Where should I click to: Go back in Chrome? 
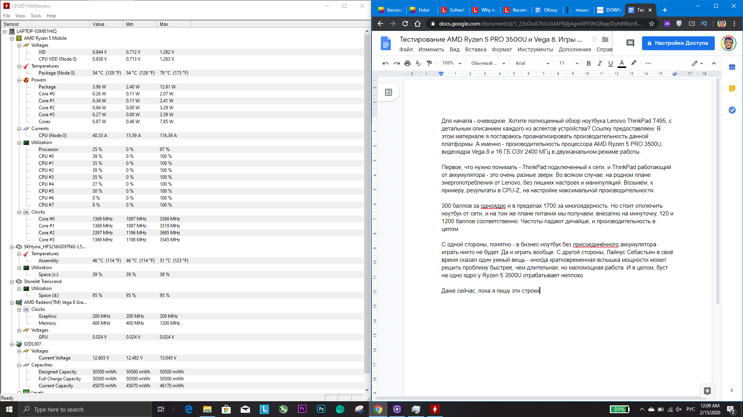[380, 24]
